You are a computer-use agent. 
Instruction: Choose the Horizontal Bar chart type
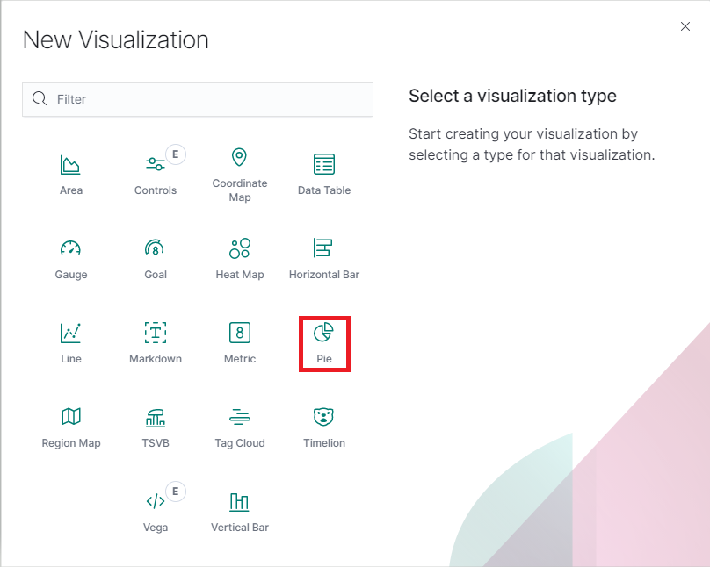[324, 249]
